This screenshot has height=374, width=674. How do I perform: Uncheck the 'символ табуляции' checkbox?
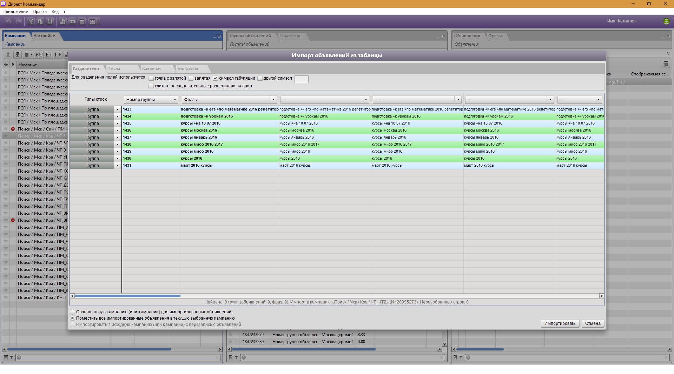click(216, 78)
